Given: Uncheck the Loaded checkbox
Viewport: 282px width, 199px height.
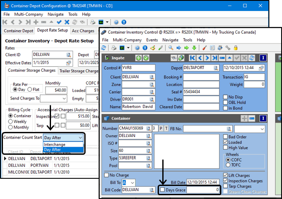Looking at the screenshot, I should click(225, 143).
